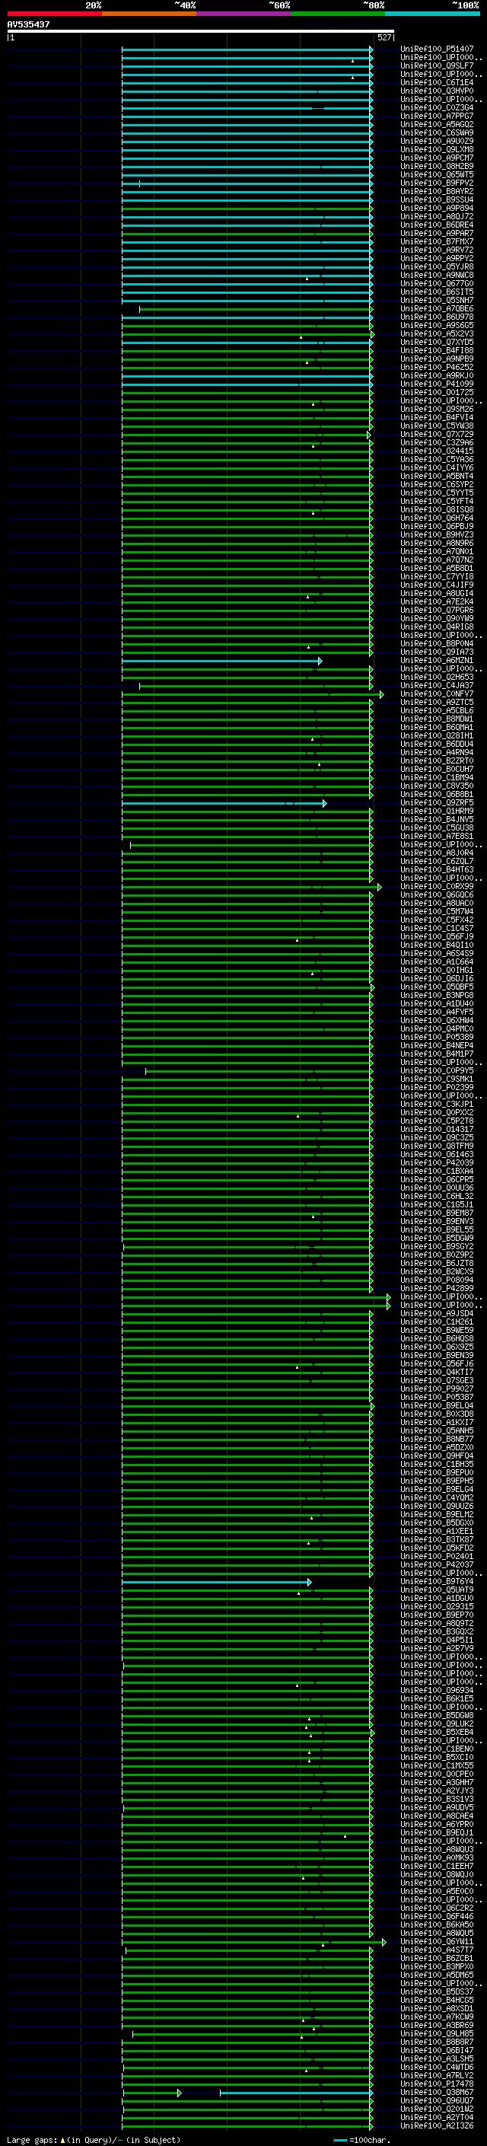Click the red ~20% identity legend bar
The width and height of the screenshot is (487, 2146).
tap(54, 14)
